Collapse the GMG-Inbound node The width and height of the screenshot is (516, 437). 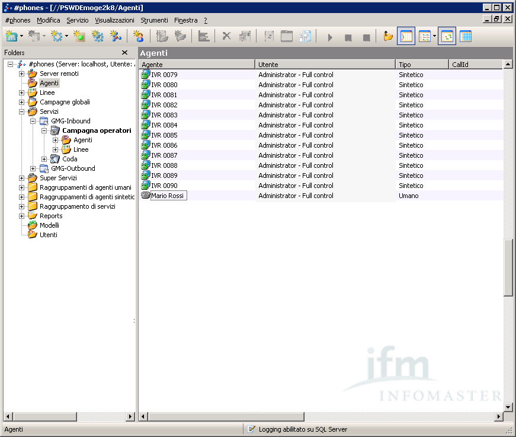tap(33, 121)
